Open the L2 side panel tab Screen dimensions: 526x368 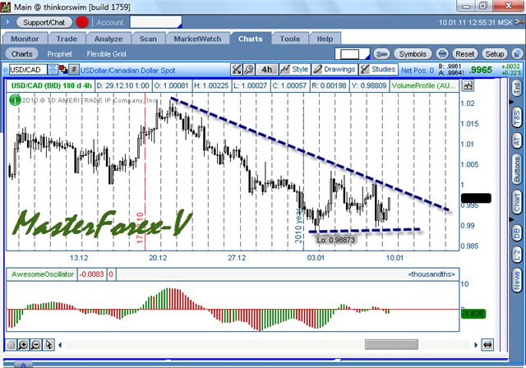point(517,255)
